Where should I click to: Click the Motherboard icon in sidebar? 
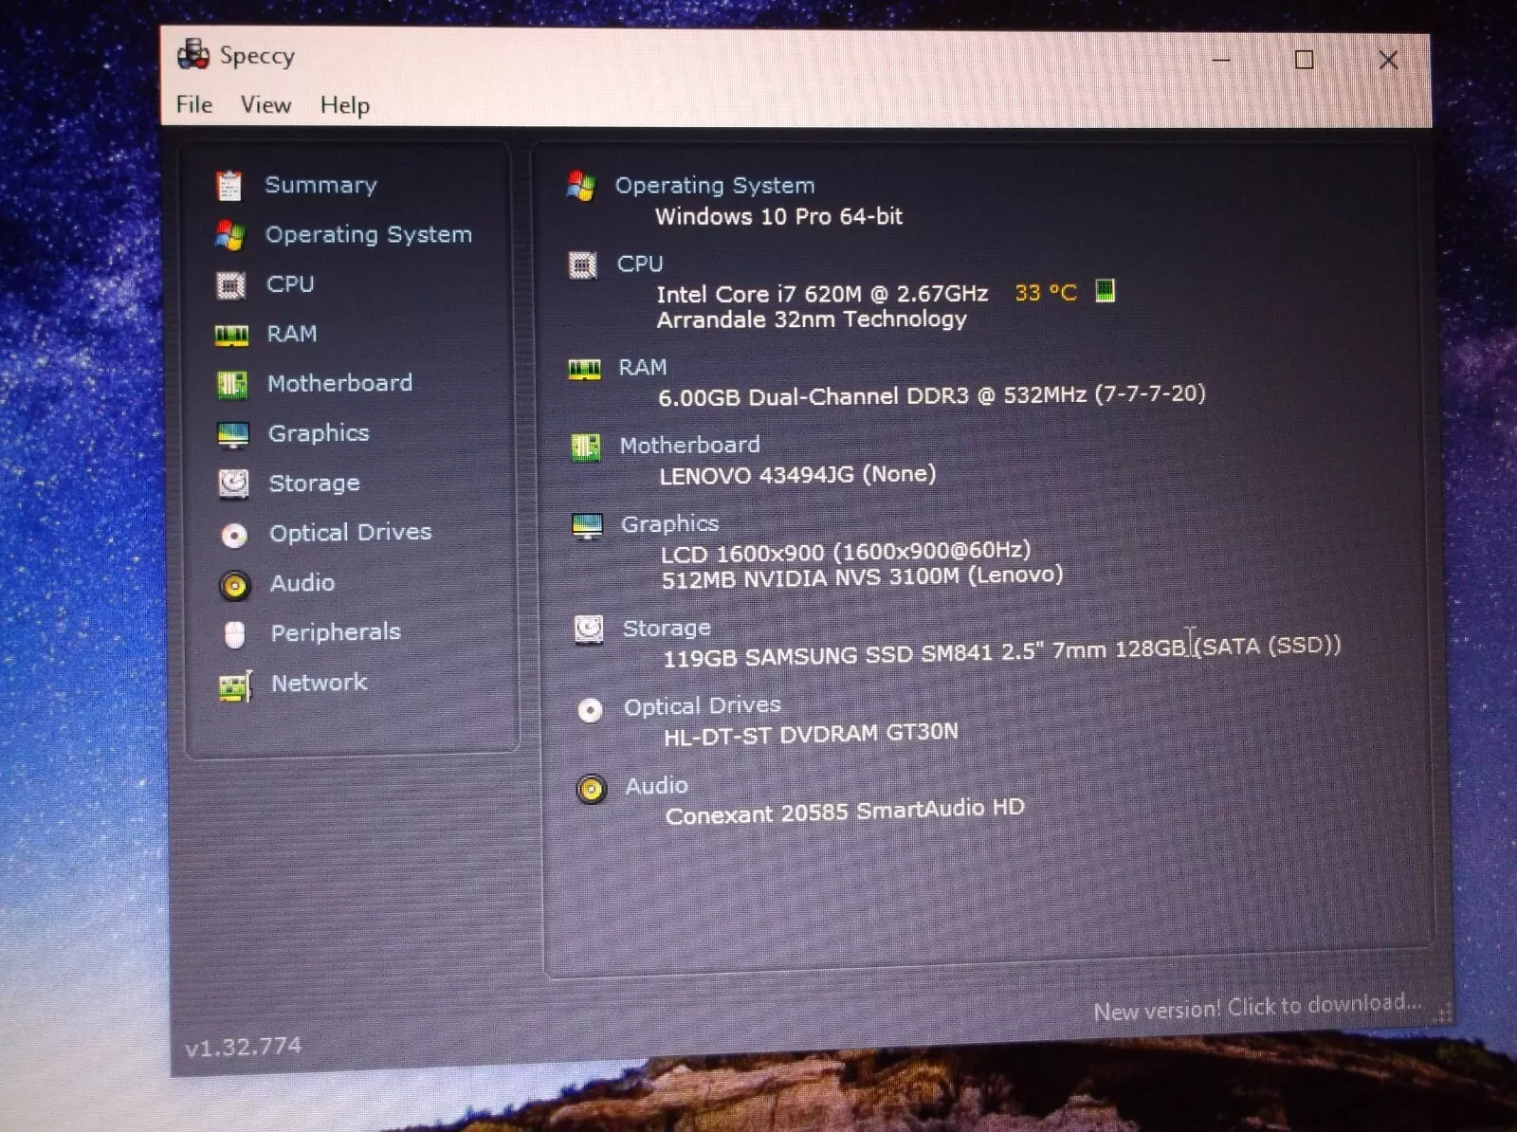pos(232,384)
